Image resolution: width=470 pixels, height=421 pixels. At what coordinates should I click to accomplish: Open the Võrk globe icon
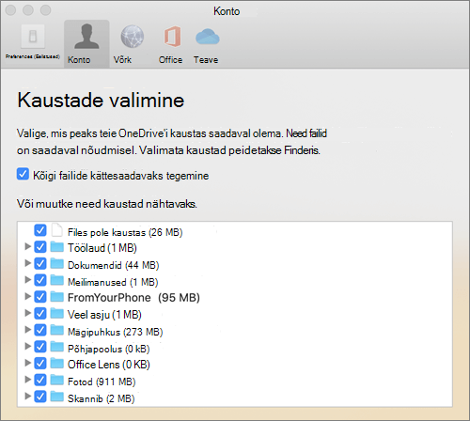pos(133,37)
